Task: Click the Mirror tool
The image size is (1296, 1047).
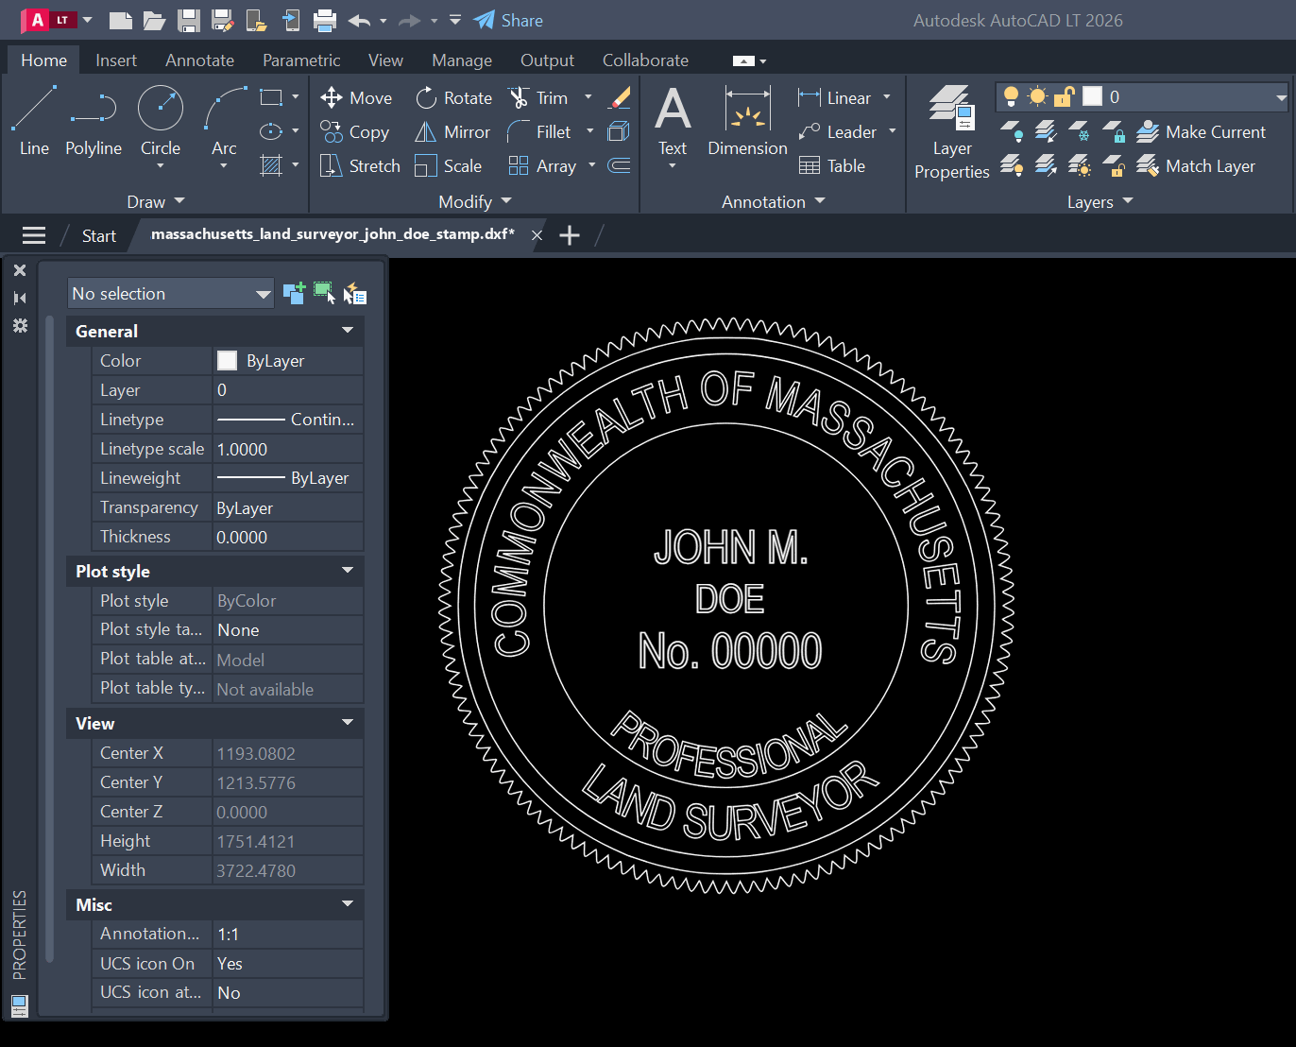Action: (452, 132)
